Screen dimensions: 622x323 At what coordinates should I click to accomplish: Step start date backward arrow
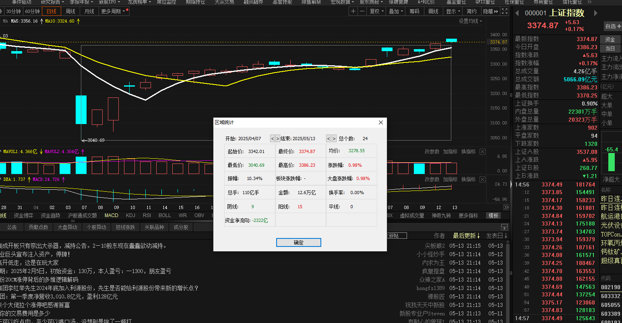(x=273, y=139)
